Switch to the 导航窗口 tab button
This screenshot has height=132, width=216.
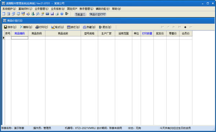80,14
